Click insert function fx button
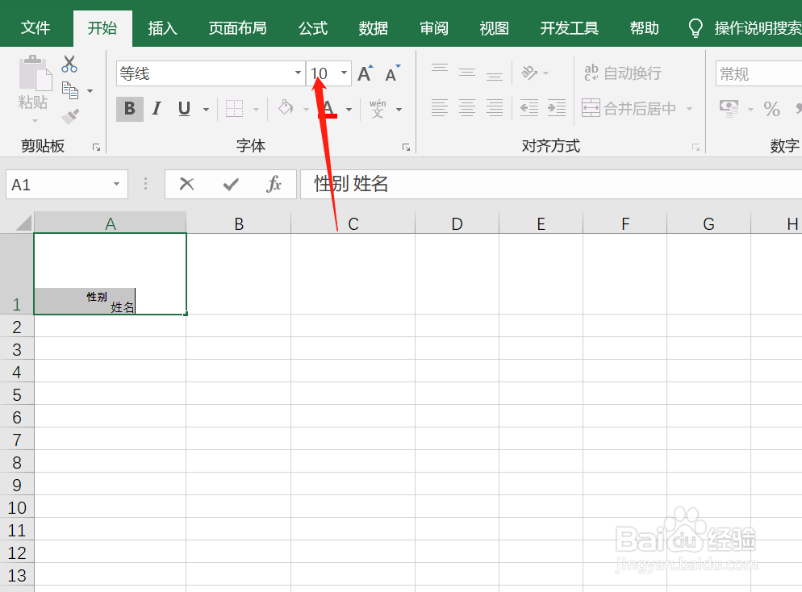 274,184
